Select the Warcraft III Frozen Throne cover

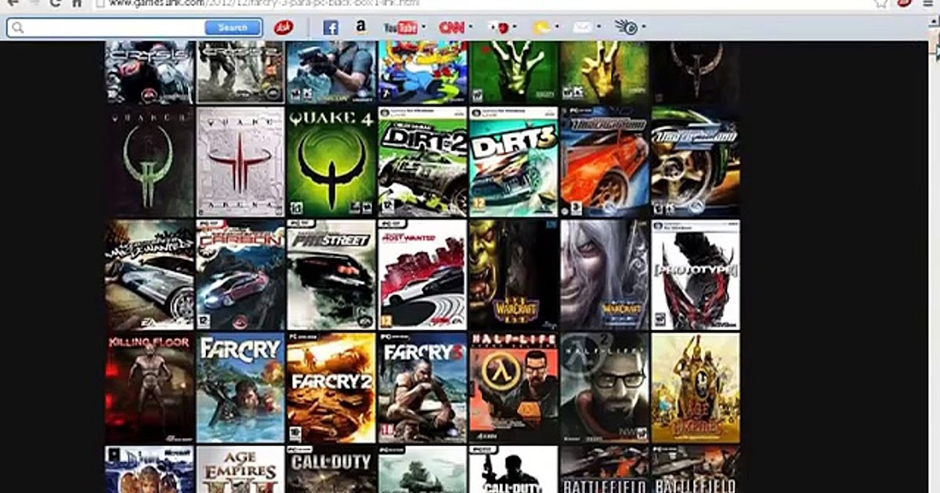click(605, 275)
